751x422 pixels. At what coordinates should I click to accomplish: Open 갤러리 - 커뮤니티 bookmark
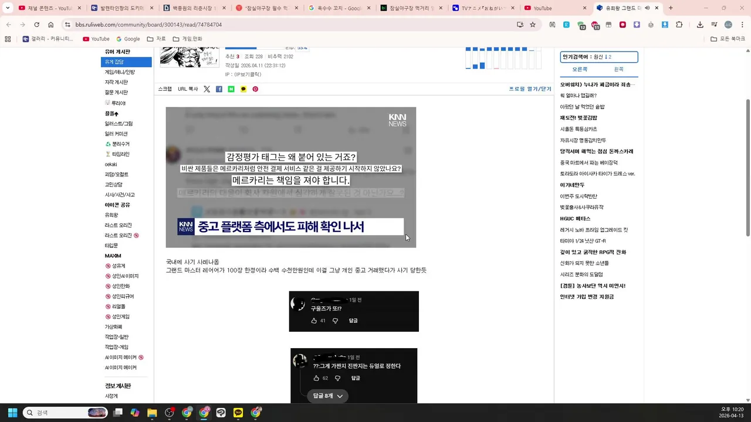[48, 39]
